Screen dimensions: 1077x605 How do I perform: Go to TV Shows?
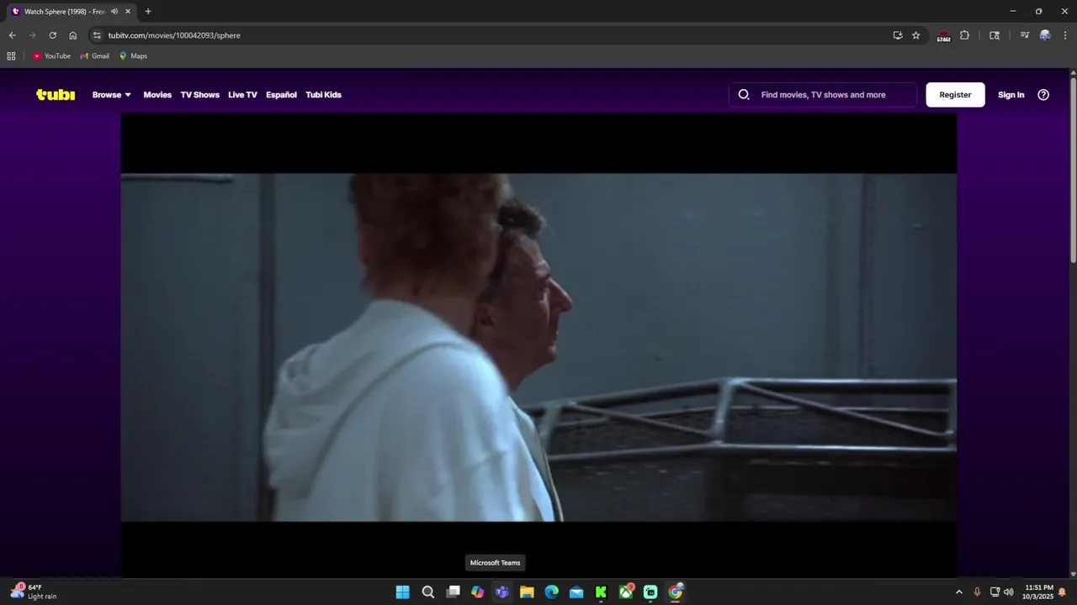tap(199, 95)
